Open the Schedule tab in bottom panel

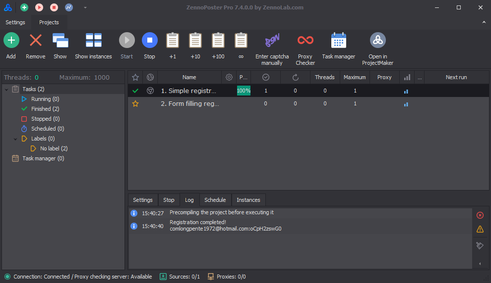click(215, 200)
